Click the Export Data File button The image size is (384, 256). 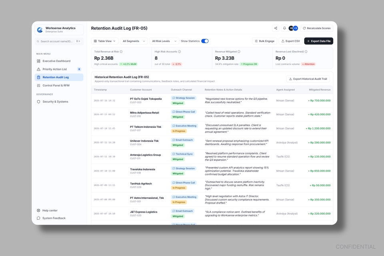point(319,41)
